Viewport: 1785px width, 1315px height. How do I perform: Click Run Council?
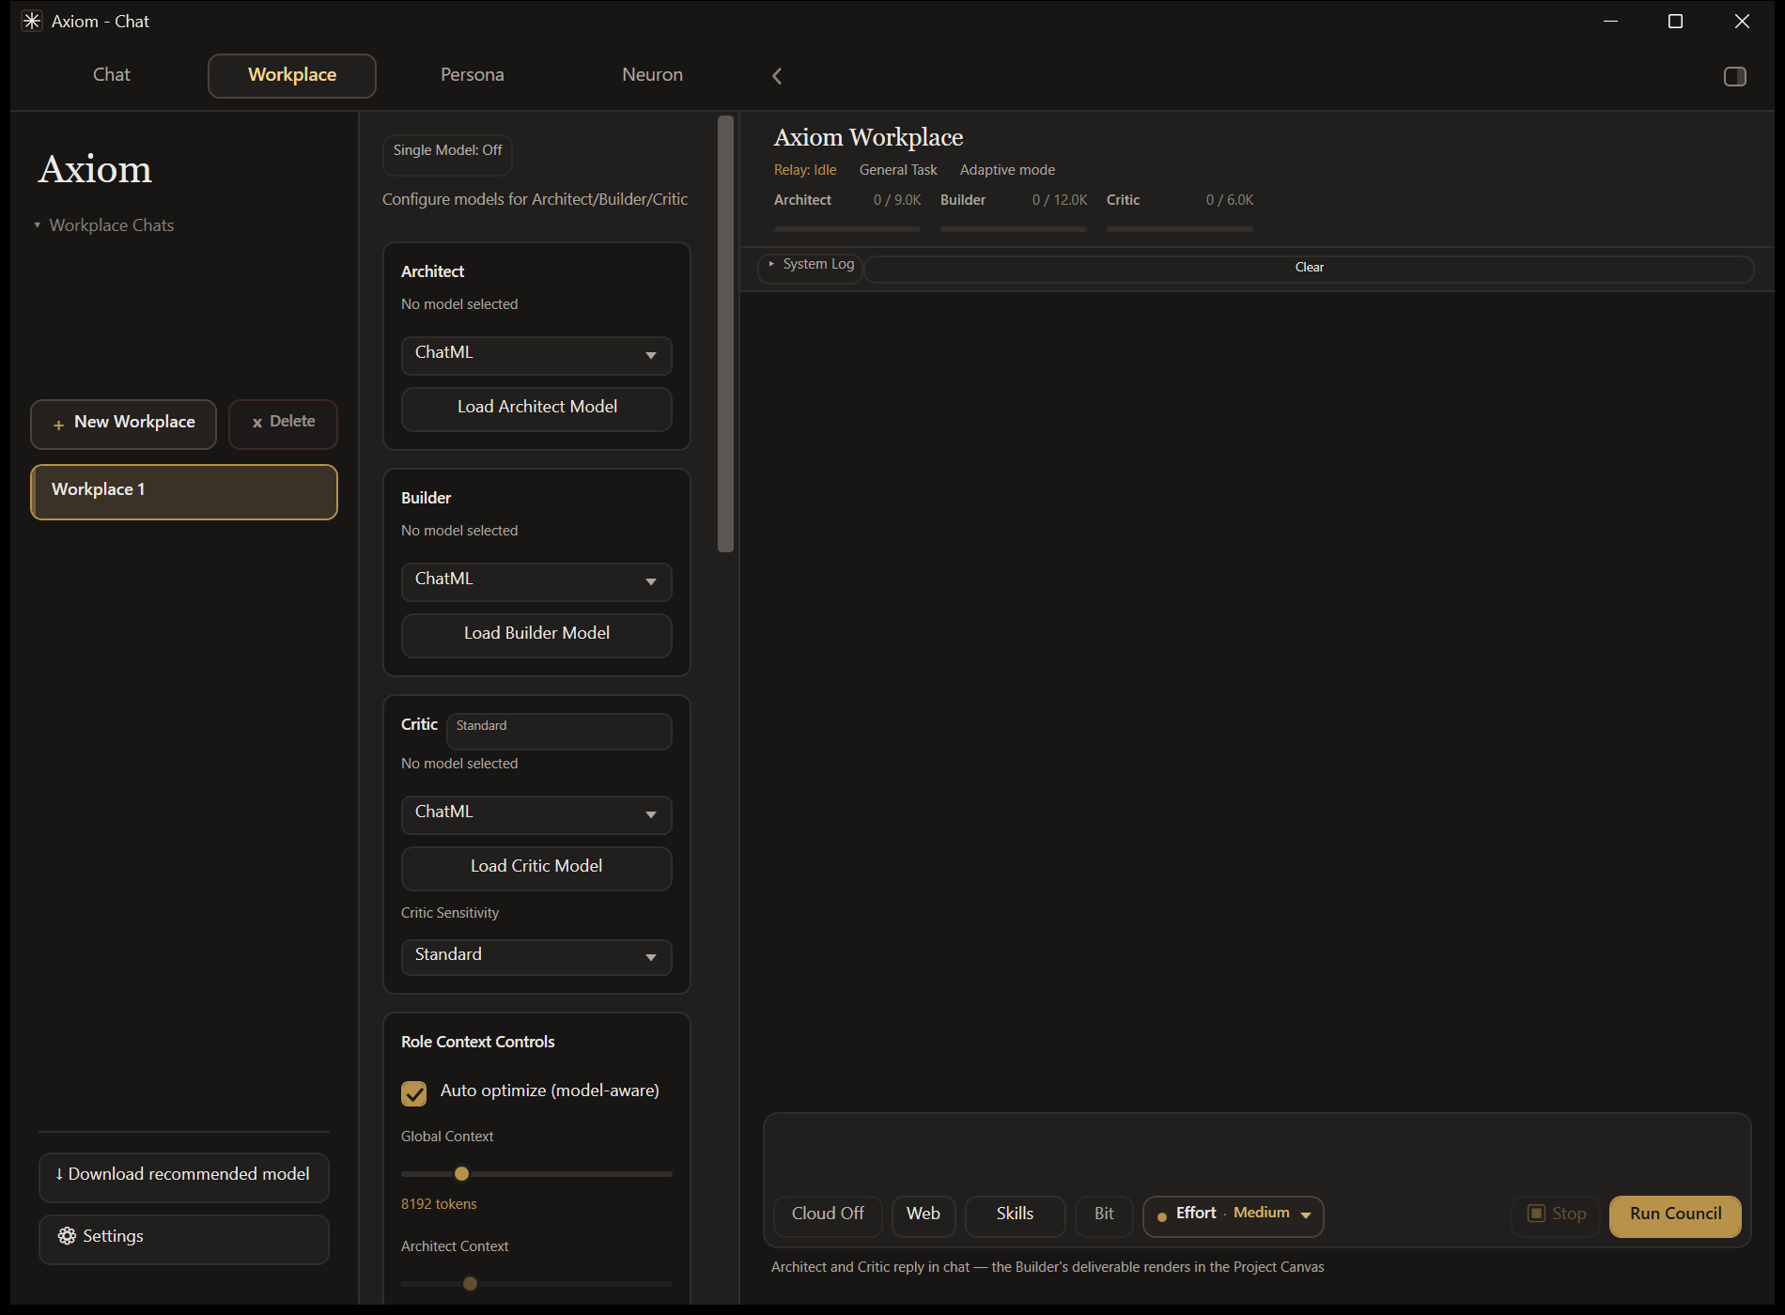pyautogui.click(x=1675, y=1215)
